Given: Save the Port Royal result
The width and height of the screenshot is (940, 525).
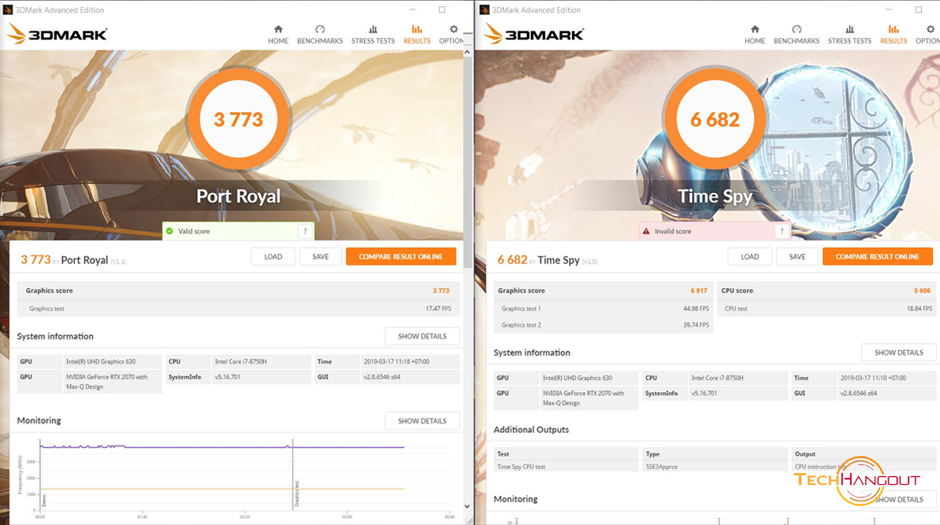Looking at the screenshot, I should coord(320,257).
